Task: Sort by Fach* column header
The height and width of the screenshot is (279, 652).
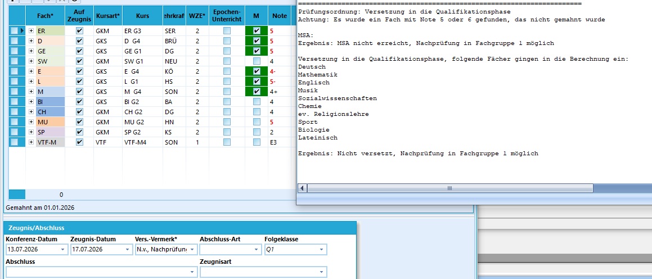Action: [46, 16]
